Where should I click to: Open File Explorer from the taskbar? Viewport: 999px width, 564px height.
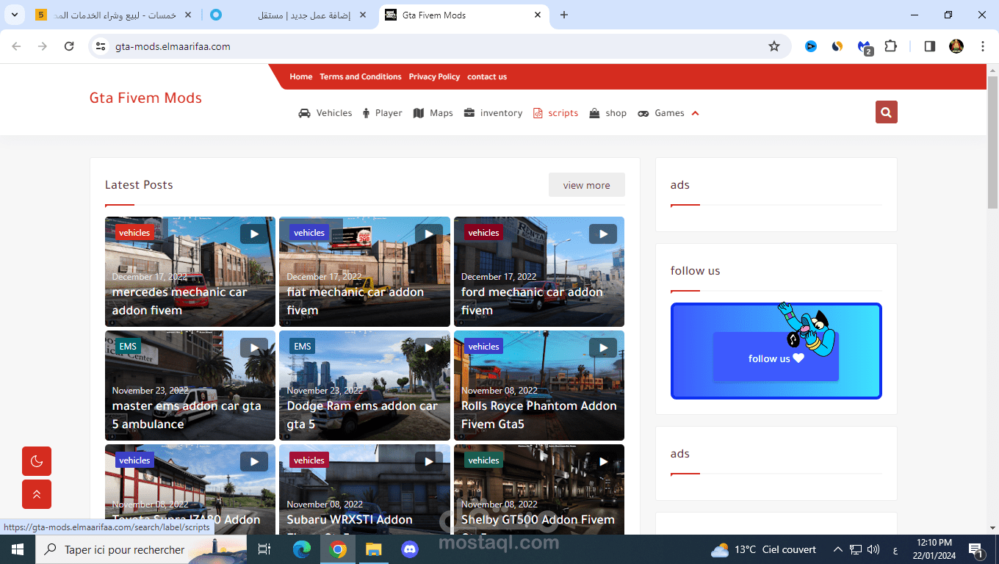coord(374,549)
